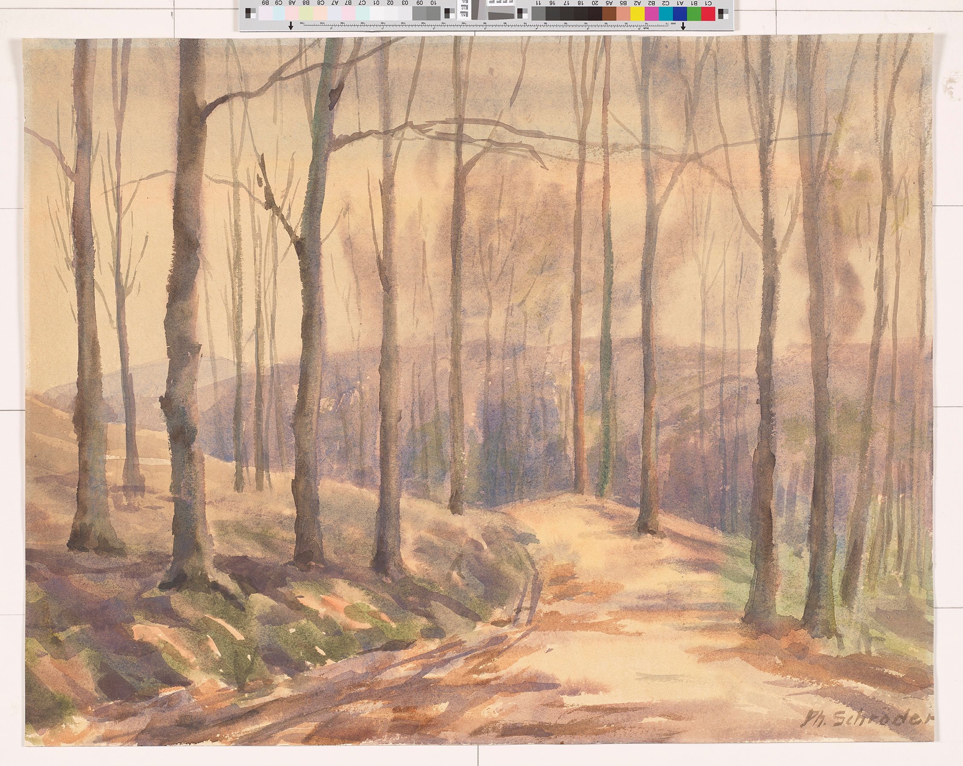963x766 pixels.
Task: Sample the brown A5 color patch
Action: tap(609, 14)
